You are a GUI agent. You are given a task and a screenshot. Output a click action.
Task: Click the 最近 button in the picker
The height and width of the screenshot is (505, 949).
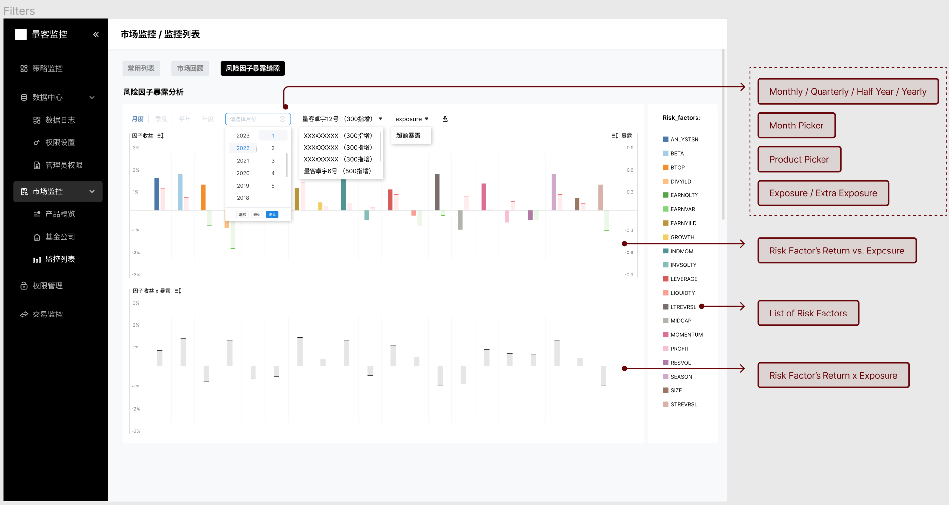[257, 215]
